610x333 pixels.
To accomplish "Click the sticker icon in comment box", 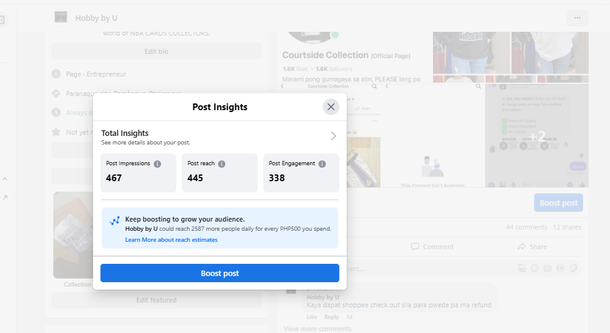I will (573, 268).
